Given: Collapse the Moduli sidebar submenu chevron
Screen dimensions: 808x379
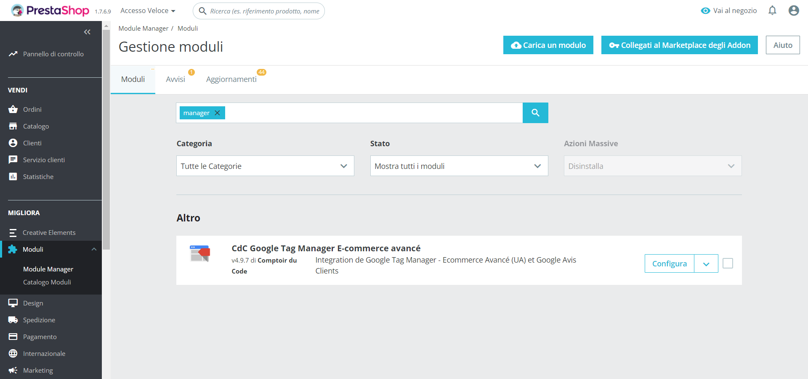Looking at the screenshot, I should point(94,249).
